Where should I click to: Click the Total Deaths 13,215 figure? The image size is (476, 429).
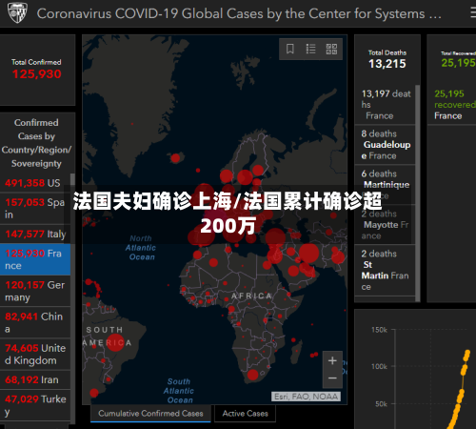pyautogui.click(x=387, y=64)
